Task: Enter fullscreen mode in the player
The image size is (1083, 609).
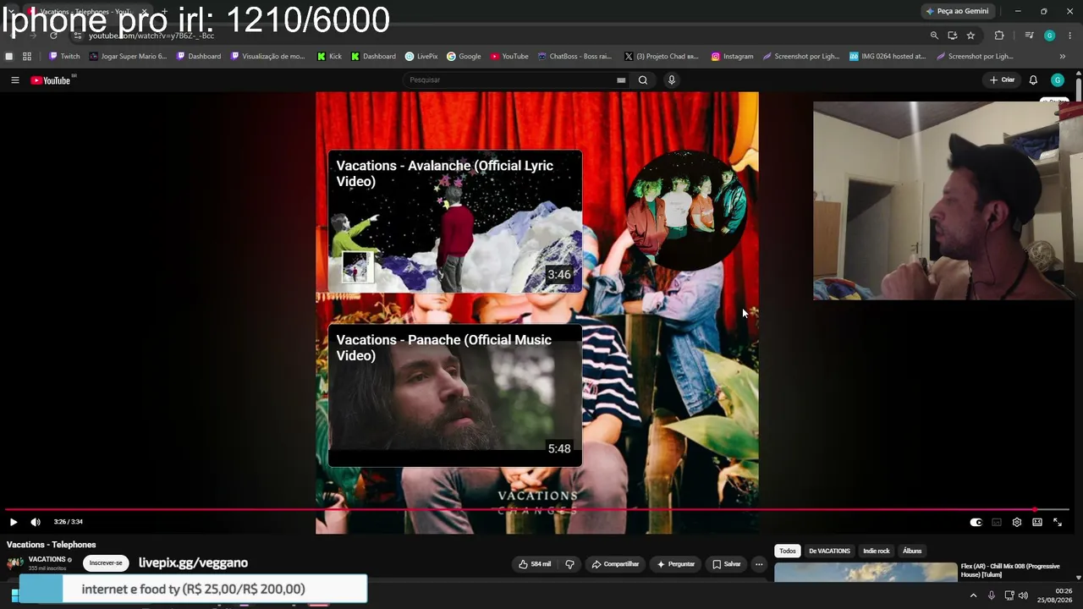Action: click(1058, 523)
